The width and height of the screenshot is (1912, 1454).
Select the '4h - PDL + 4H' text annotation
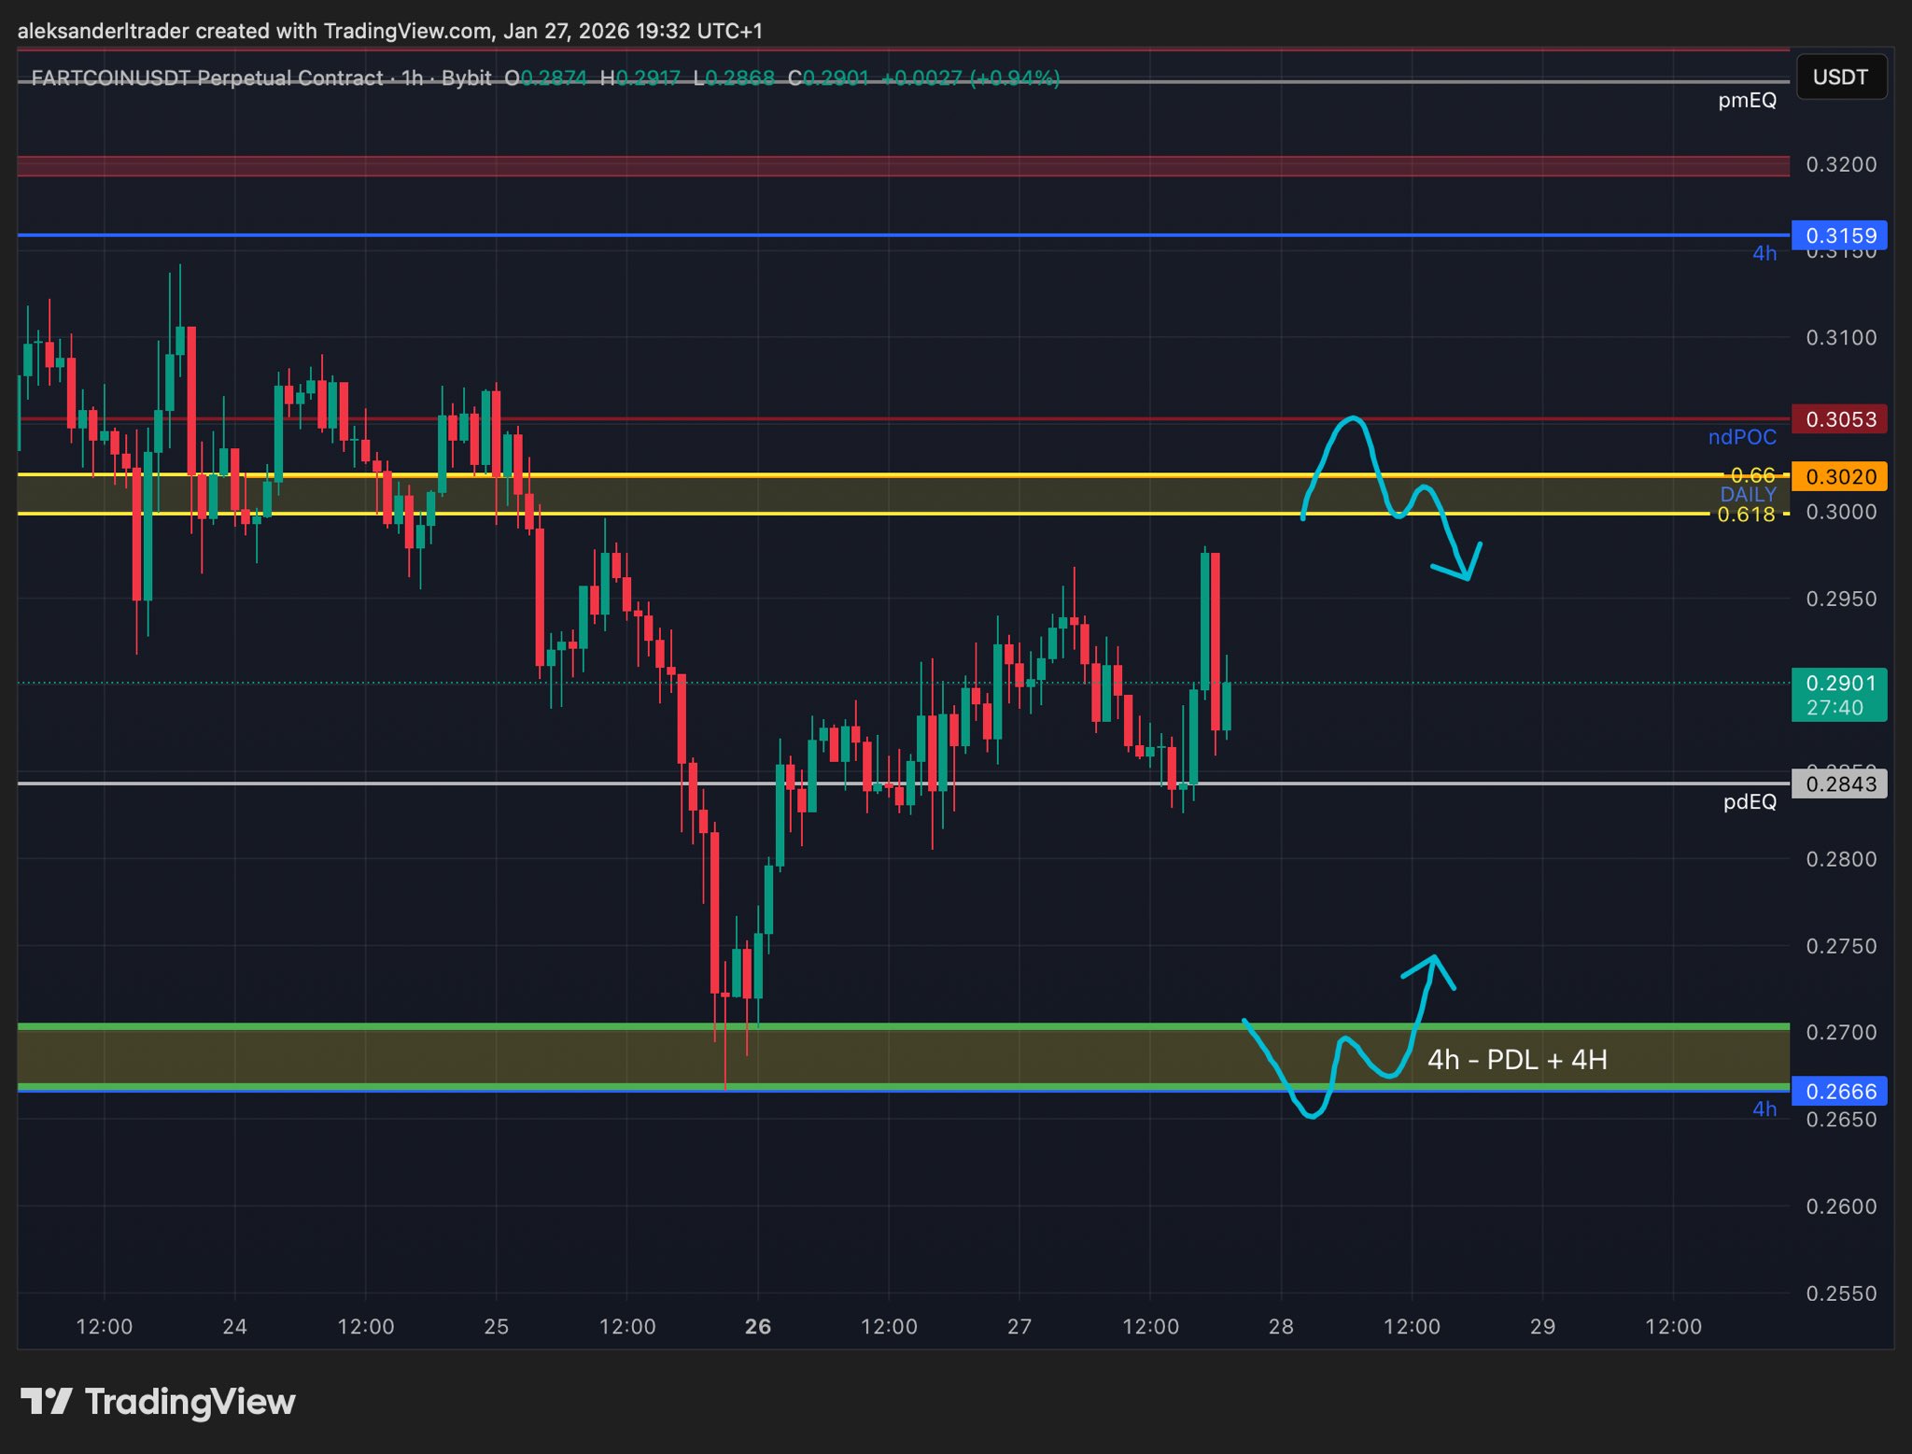tap(1517, 1060)
